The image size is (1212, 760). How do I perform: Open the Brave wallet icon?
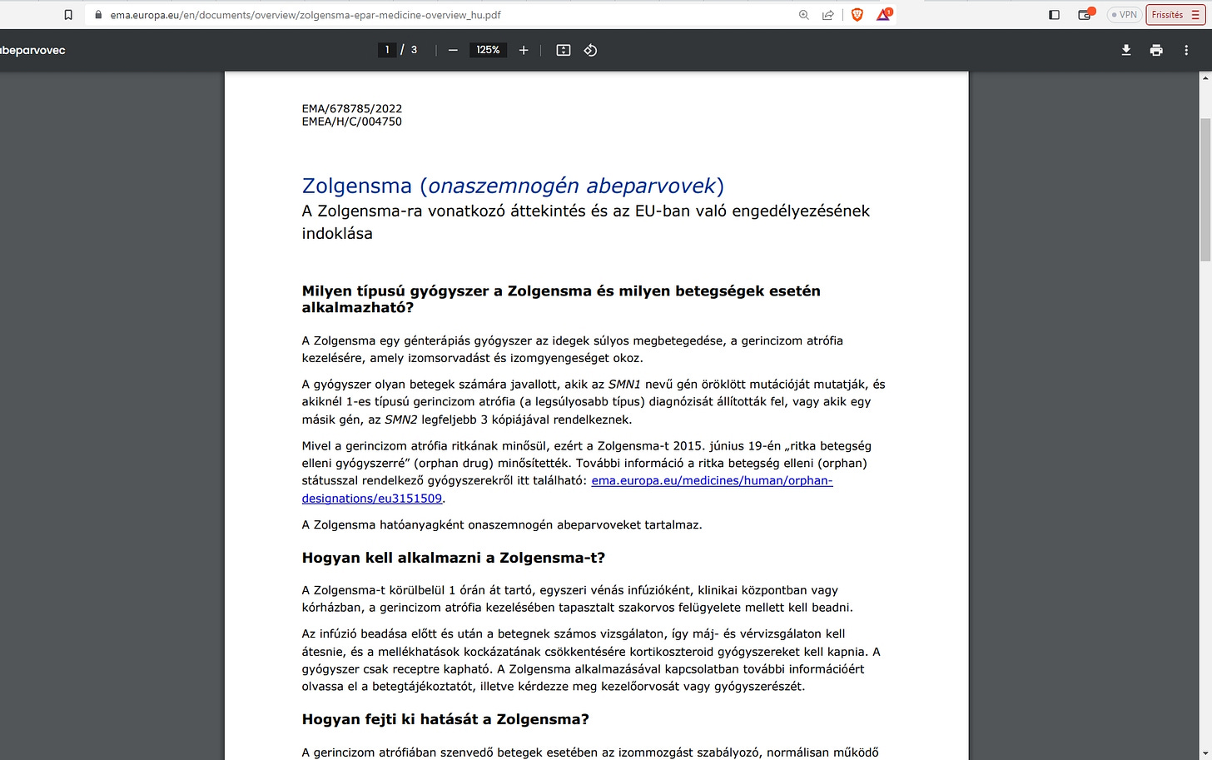pos(1085,14)
